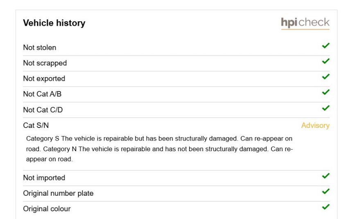Click the green tick beside Original number plate

tap(326, 191)
